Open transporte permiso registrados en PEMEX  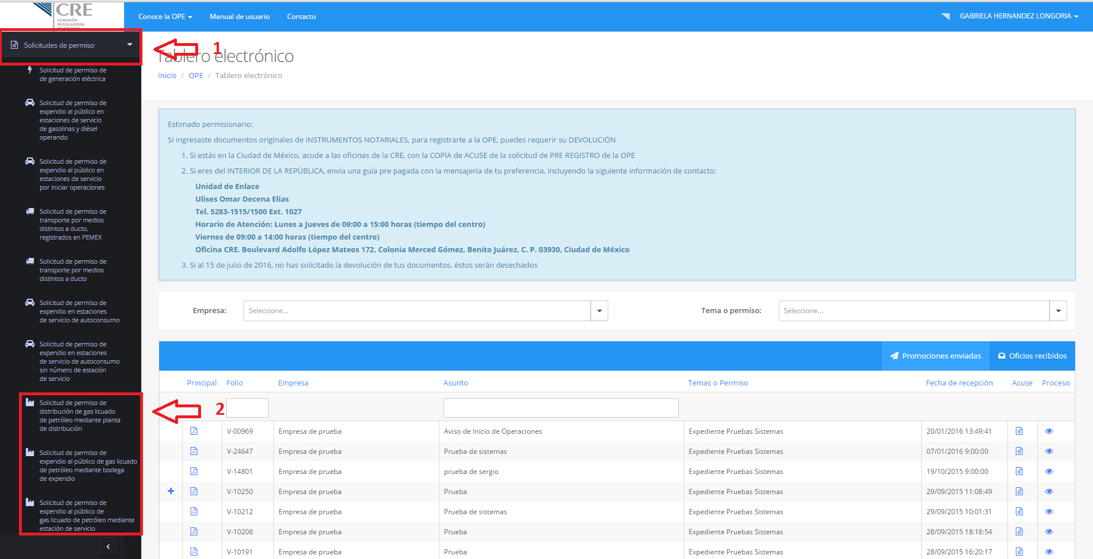72,225
